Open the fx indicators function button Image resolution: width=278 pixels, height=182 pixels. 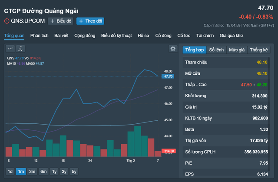(20, 49)
